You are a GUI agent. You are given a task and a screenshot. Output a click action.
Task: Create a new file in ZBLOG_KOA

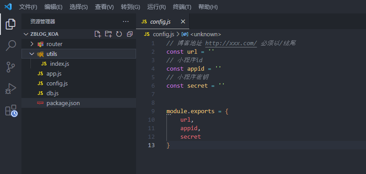click(98, 34)
